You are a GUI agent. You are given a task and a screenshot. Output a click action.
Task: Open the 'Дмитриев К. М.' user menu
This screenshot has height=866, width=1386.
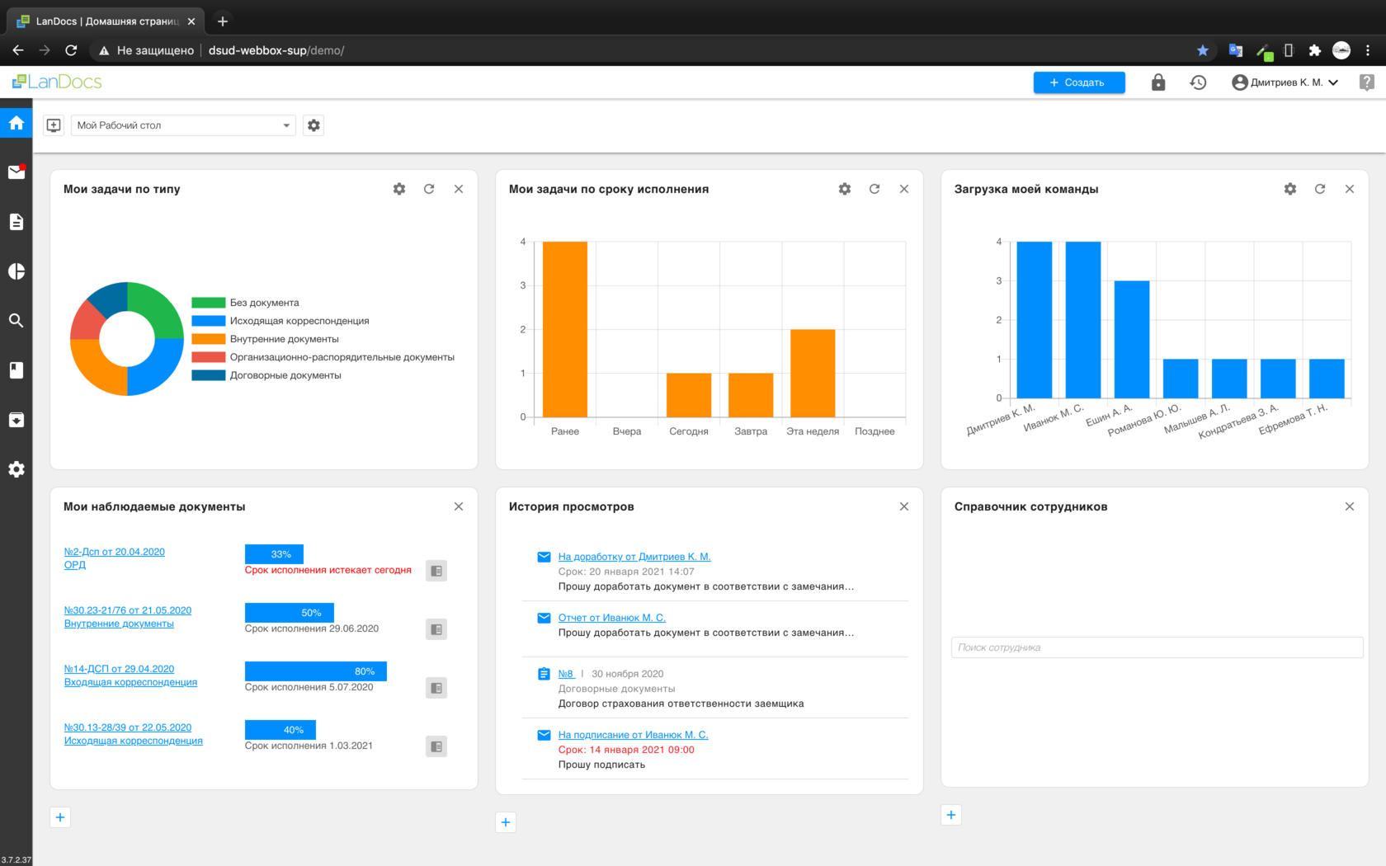1285,82
